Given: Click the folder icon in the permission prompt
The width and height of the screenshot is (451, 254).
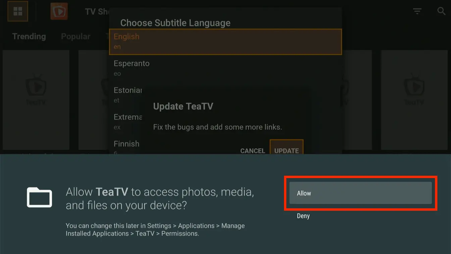Looking at the screenshot, I should pyautogui.click(x=39, y=198).
